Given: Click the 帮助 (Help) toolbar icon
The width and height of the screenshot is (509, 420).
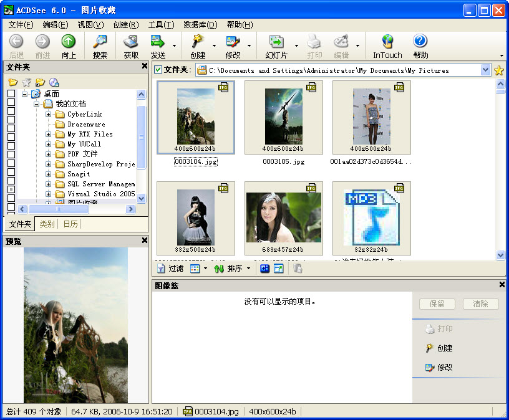Looking at the screenshot, I should [420, 42].
